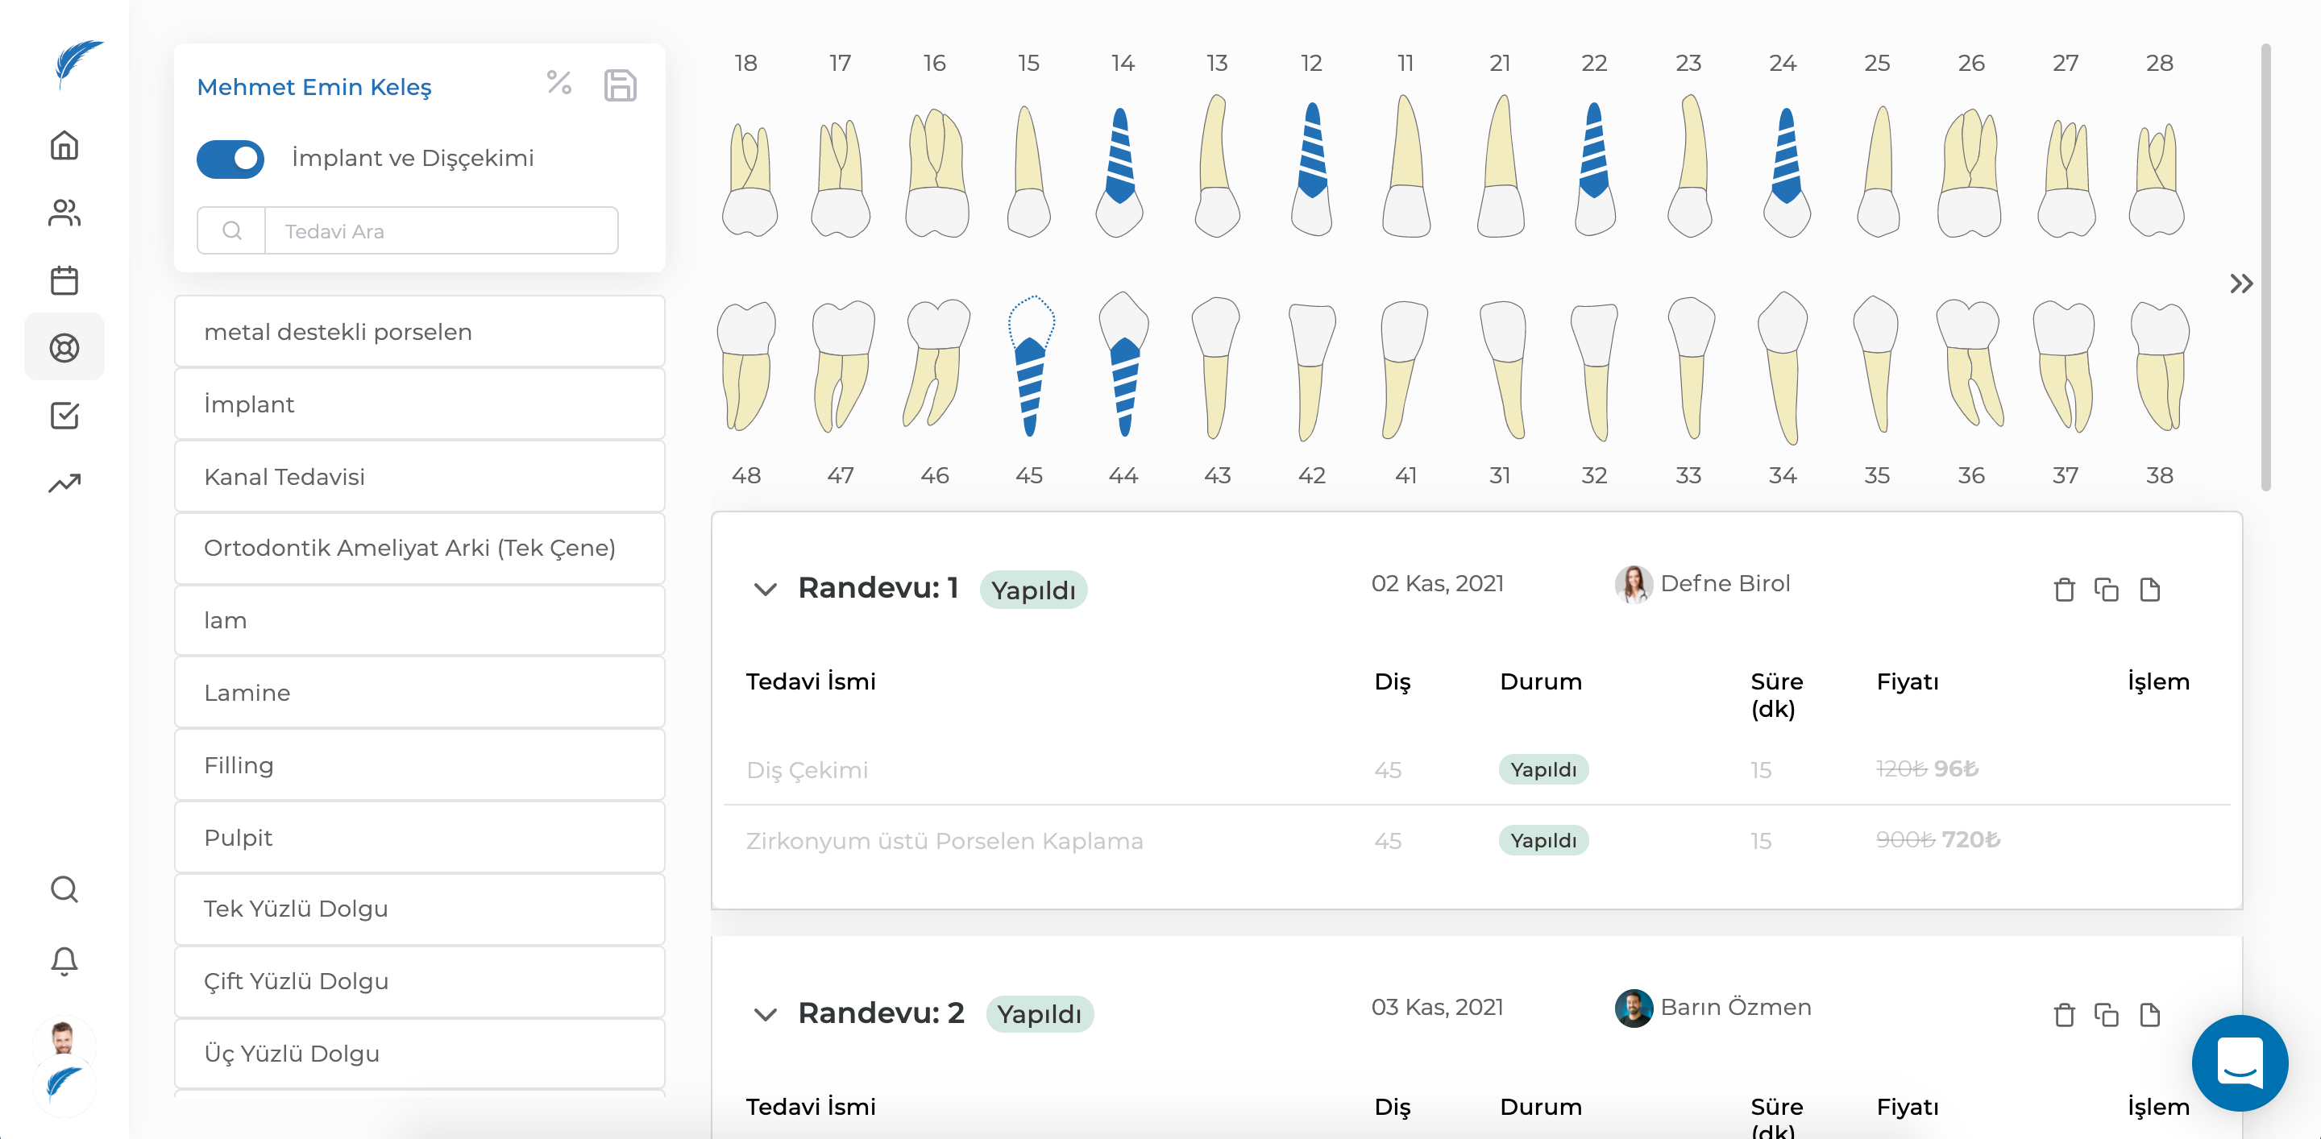This screenshot has height=1139, width=2321.
Task: Collapse the Randevu: 2 section
Action: tap(766, 1015)
